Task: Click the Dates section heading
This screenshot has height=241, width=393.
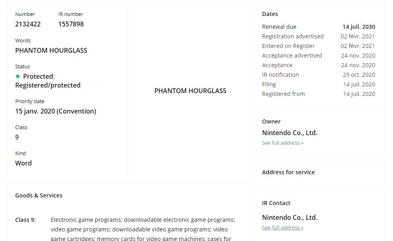Action: (270, 14)
